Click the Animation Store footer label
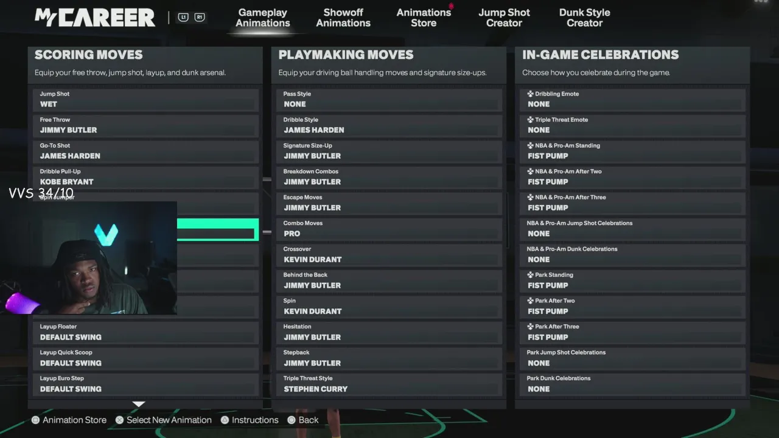 pyautogui.click(x=74, y=420)
